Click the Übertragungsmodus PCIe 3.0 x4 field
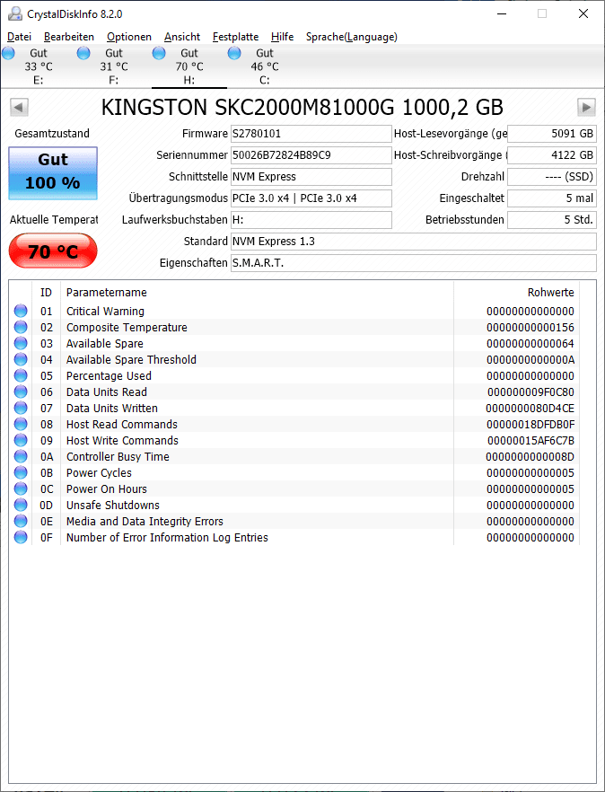This screenshot has width=605, height=792. (311, 198)
